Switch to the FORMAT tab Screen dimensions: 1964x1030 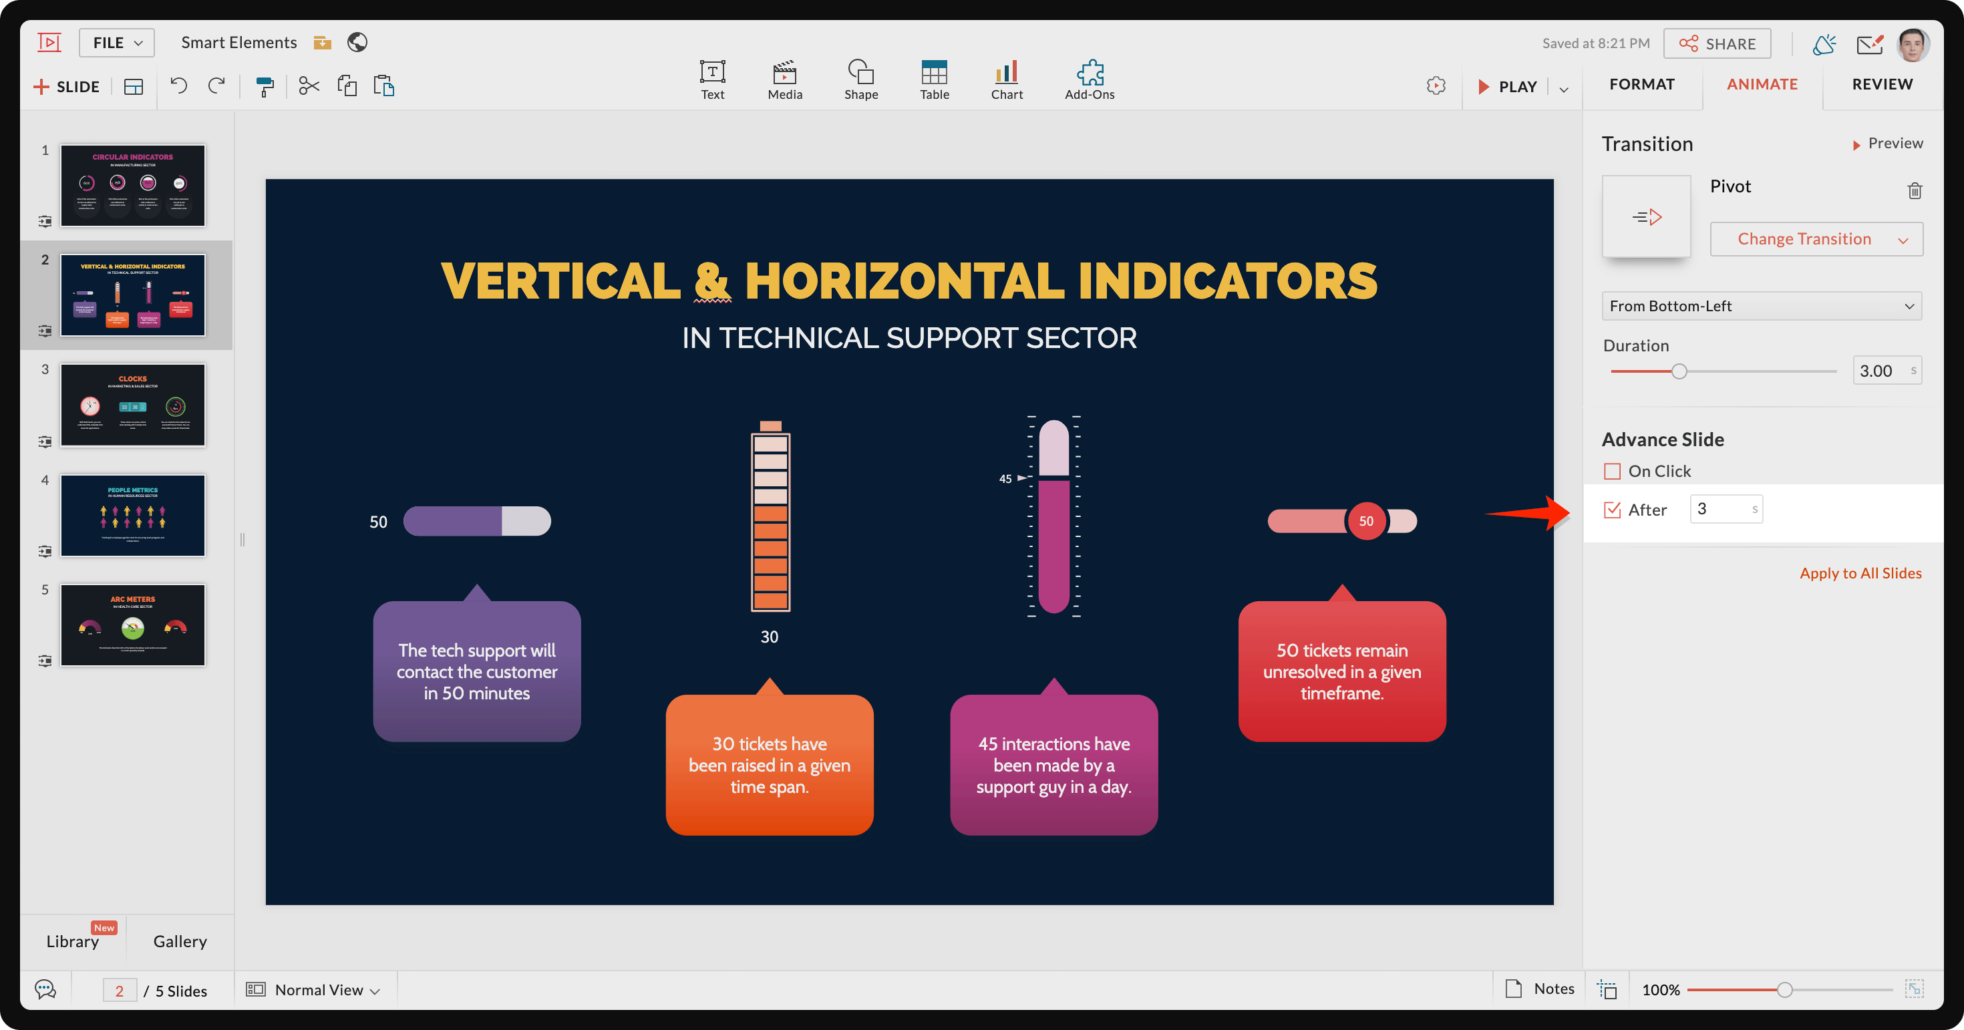(x=1641, y=84)
